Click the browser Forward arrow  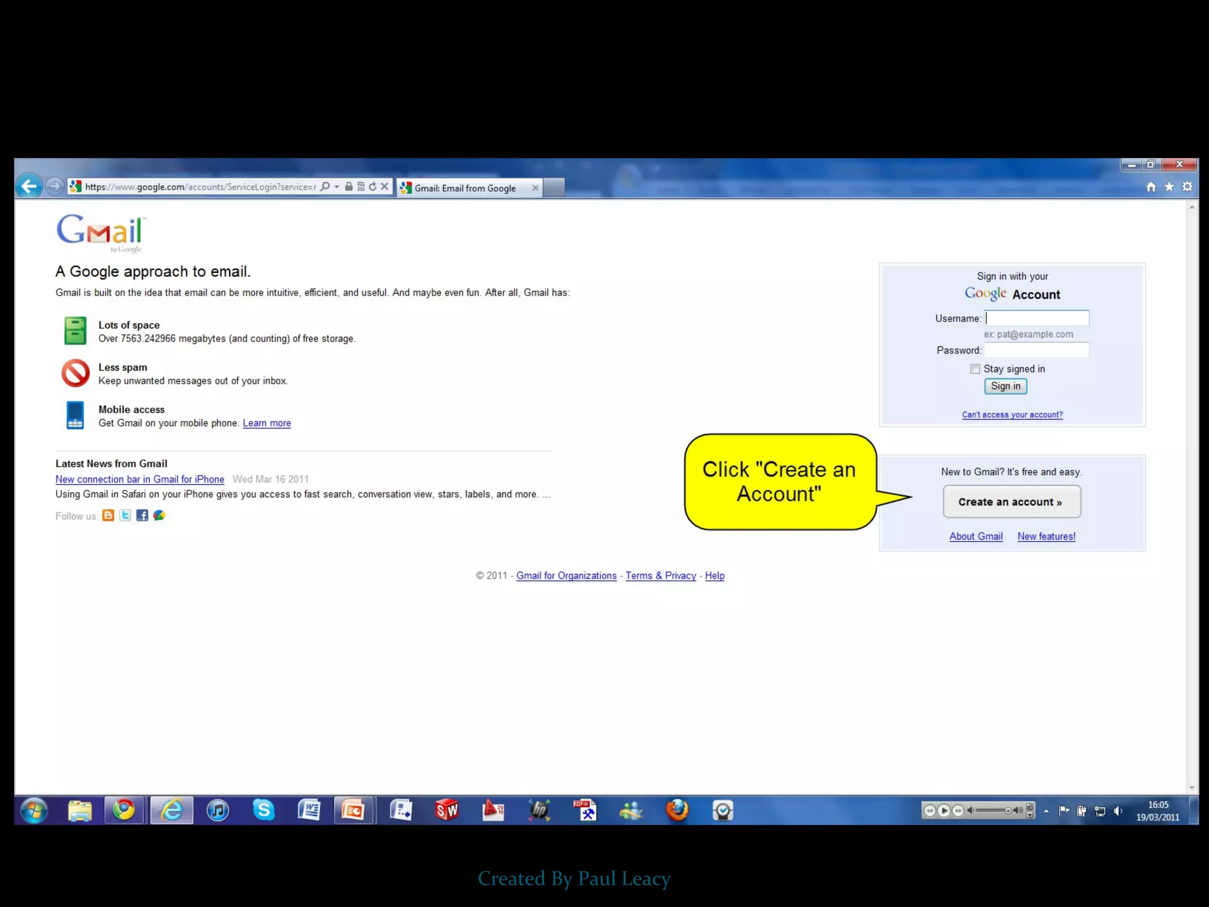coord(54,187)
